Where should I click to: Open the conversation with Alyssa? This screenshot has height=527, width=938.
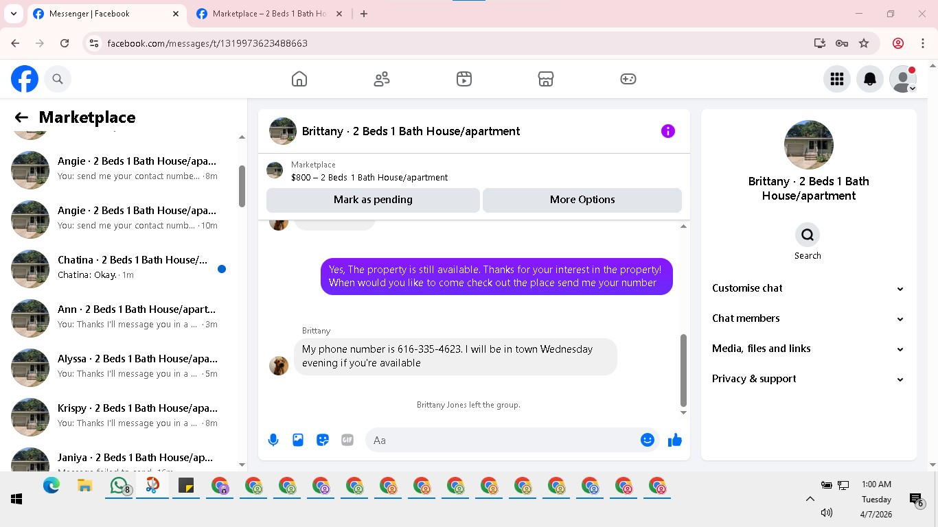[x=124, y=367]
